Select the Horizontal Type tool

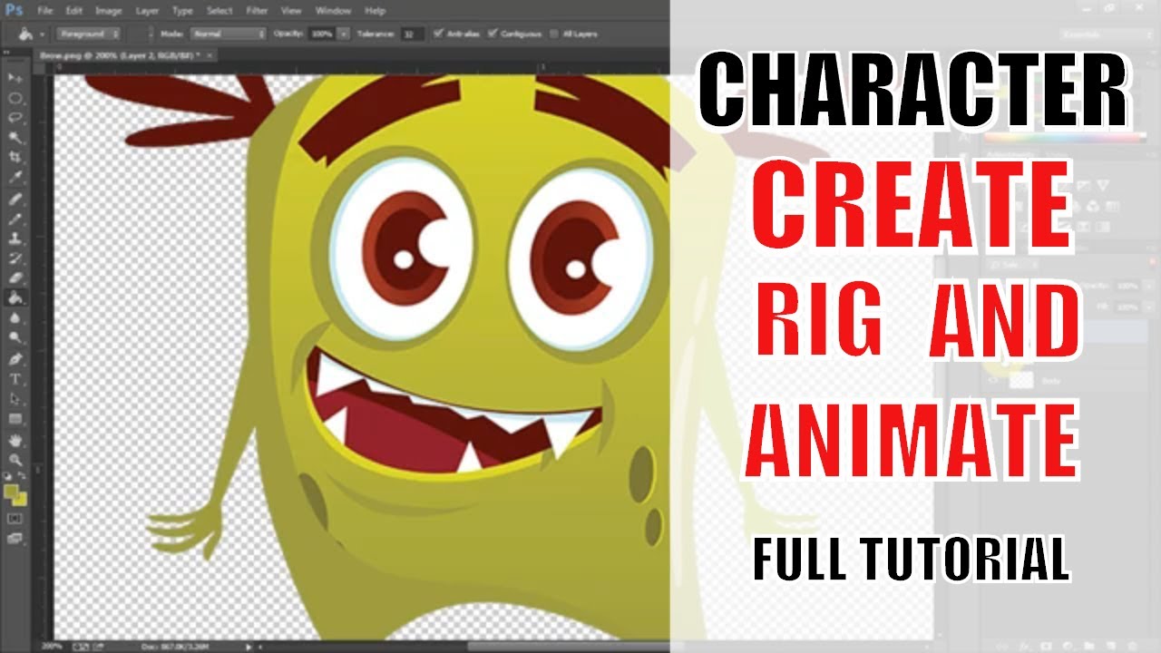tap(15, 379)
